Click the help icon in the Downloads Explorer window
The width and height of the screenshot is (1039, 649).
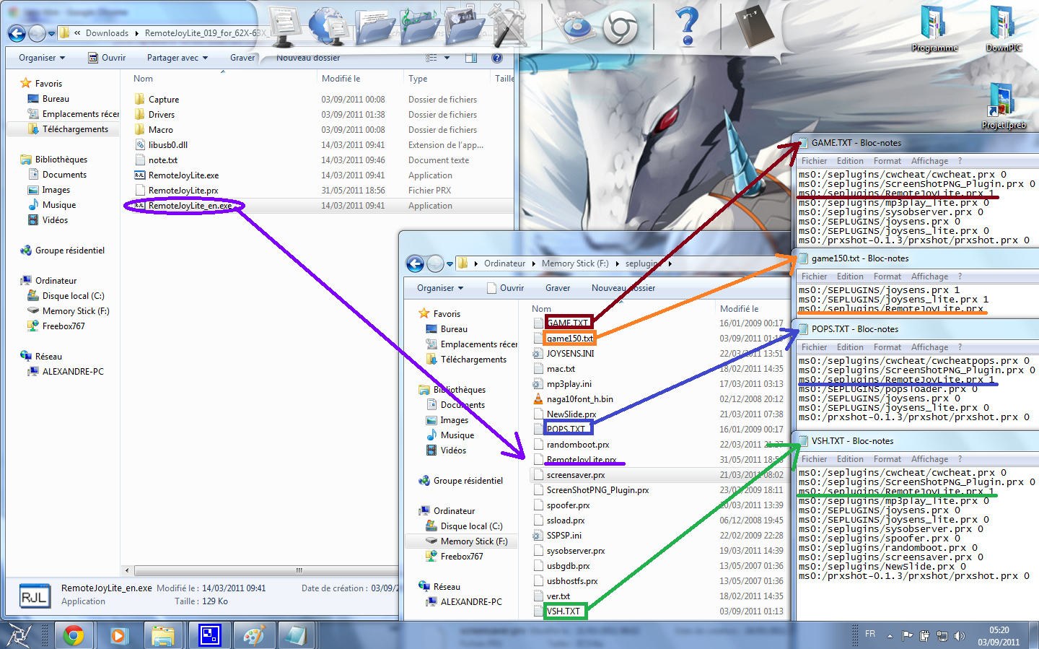point(497,58)
